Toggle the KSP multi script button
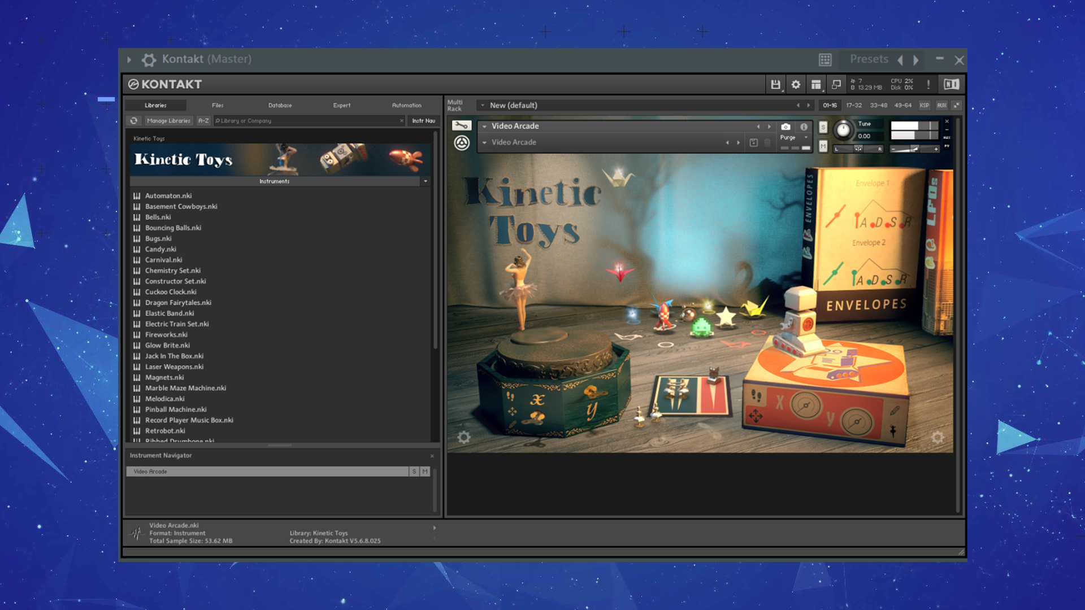Image resolution: width=1085 pixels, height=610 pixels. tap(925, 105)
